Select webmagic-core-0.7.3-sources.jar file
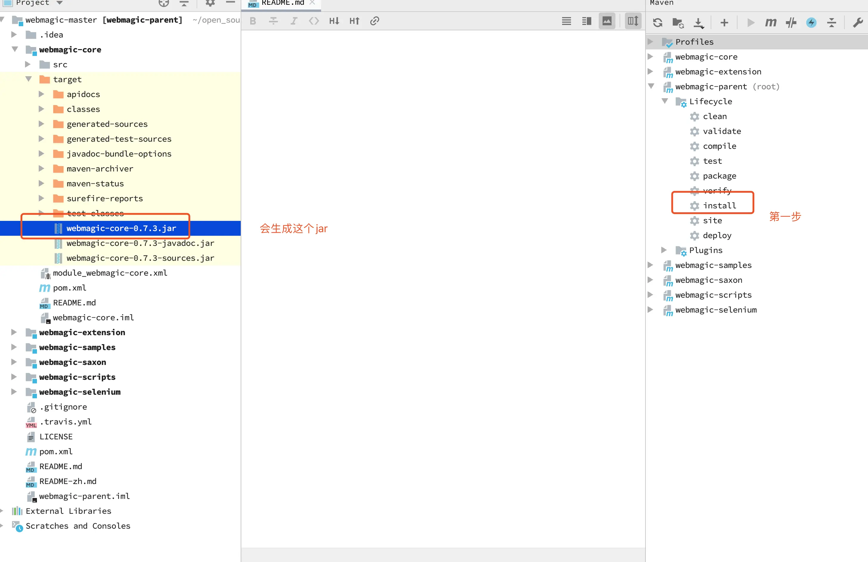868x562 pixels. [x=140, y=258]
